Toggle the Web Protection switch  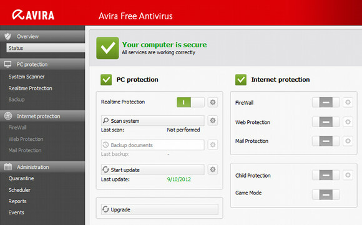point(326,122)
